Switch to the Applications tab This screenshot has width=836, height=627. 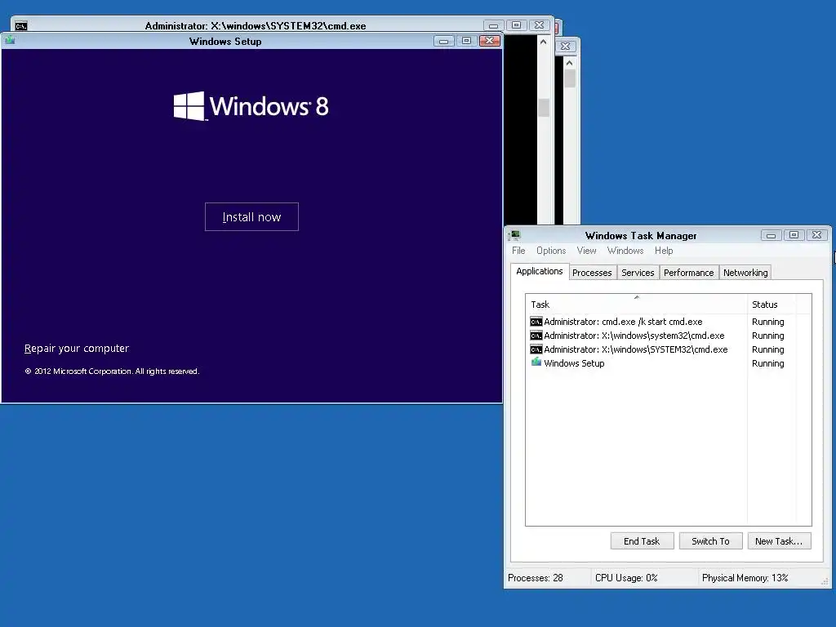pyautogui.click(x=540, y=271)
